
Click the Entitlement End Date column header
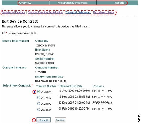pyautogui.click(x=70, y=86)
